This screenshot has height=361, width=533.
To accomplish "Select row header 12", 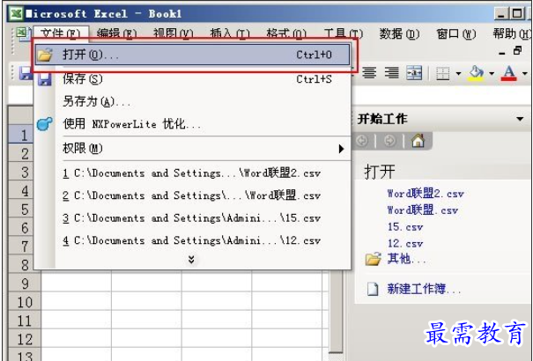I will [24, 339].
